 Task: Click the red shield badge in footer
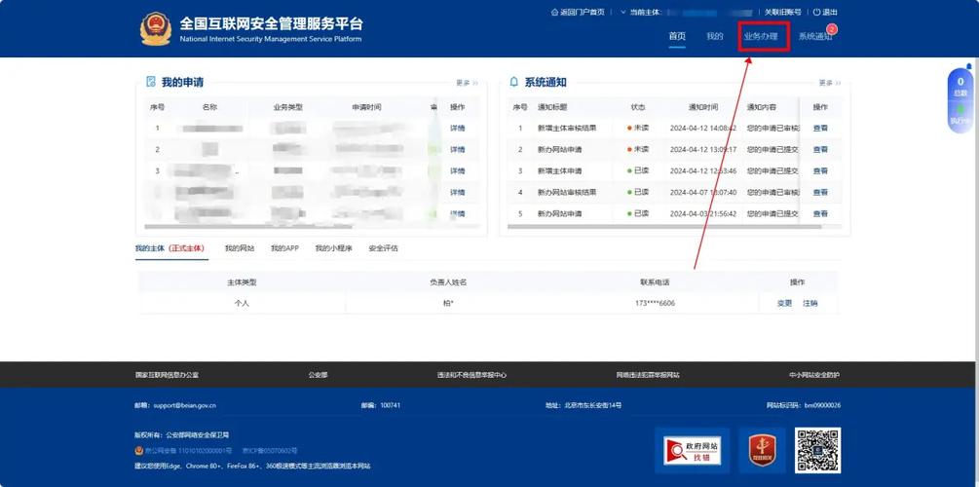[x=762, y=450]
